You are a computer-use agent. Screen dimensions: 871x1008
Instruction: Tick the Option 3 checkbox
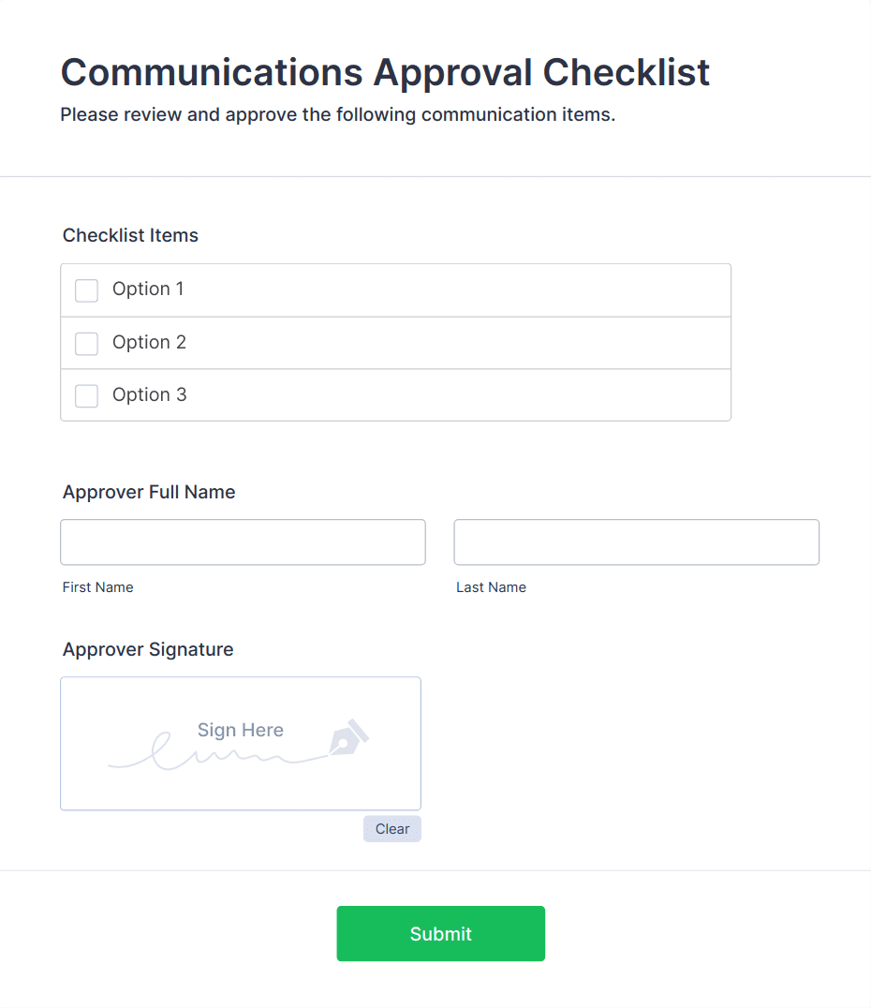coord(86,395)
